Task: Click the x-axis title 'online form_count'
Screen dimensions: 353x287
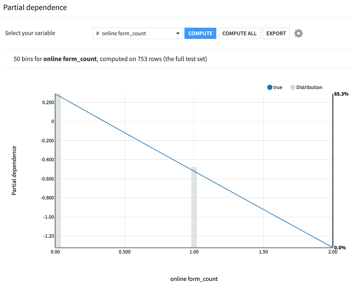Action: click(x=194, y=279)
